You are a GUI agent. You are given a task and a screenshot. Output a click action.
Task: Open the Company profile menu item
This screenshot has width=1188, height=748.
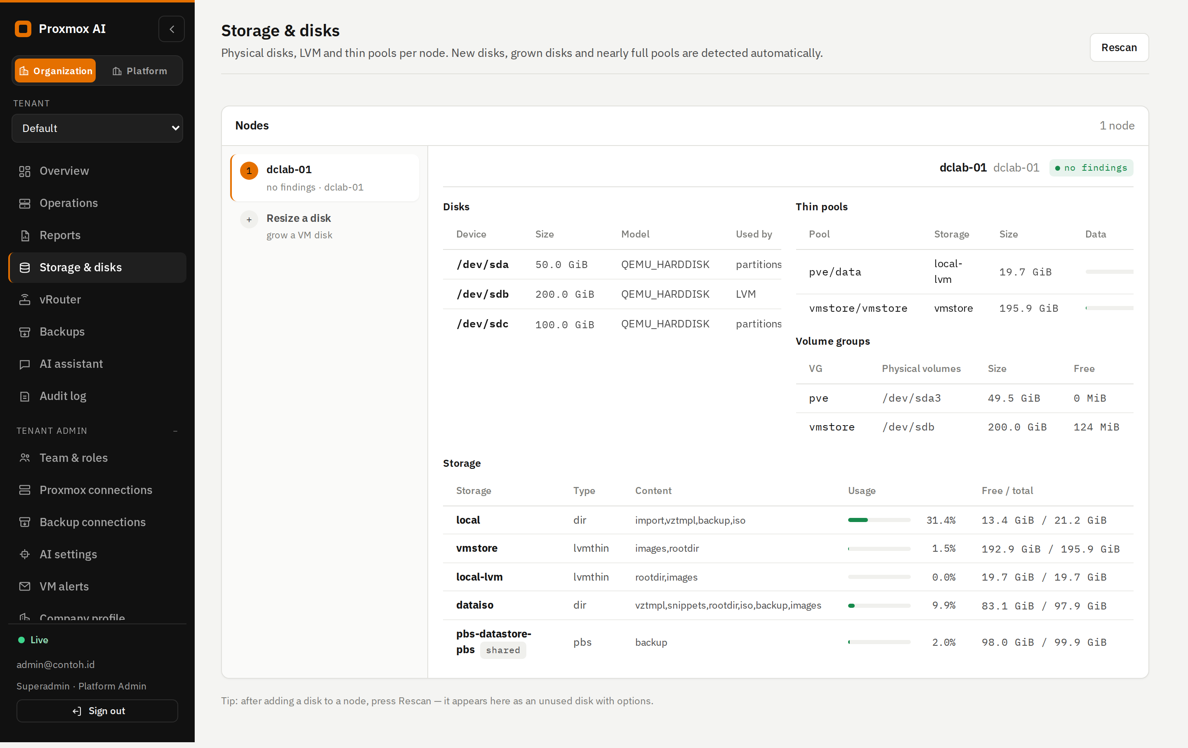[x=97, y=617]
